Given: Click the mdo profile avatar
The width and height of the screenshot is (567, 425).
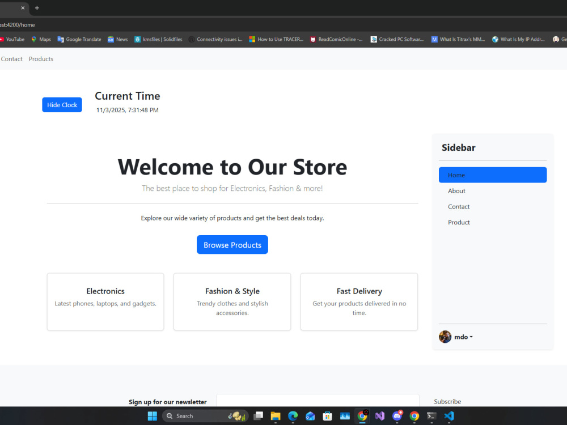Looking at the screenshot, I should (445, 337).
